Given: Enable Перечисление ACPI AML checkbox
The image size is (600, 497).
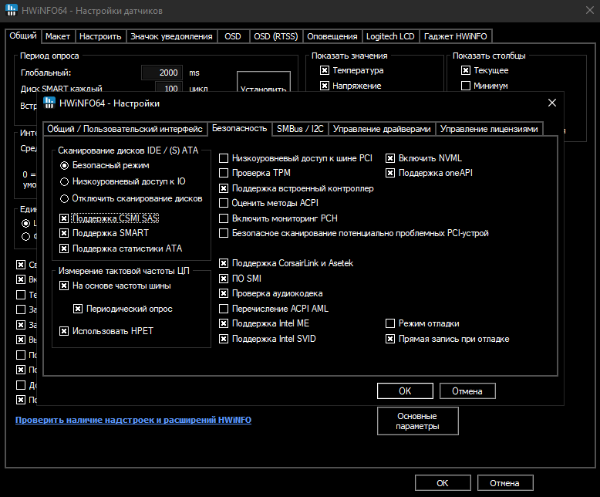Looking at the screenshot, I should pos(224,308).
